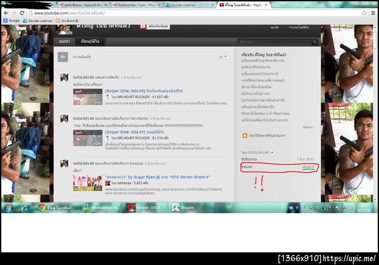Click the first GoDzLiKELiKE name in comment feed
The height and width of the screenshot is (265, 379).
pos(83,77)
